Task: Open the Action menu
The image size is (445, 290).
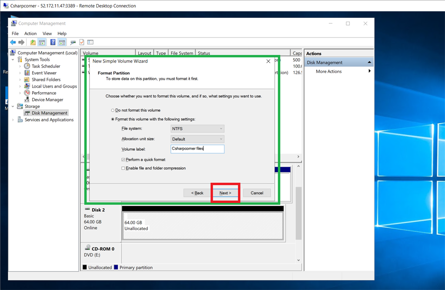Action: pyautogui.click(x=30, y=33)
